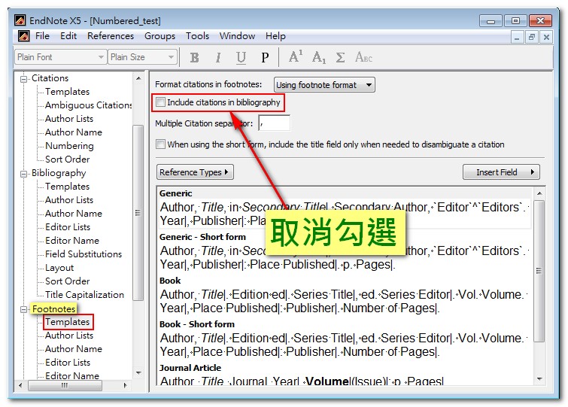
Task: Click tree panel scroll left arrow
Action: (x=20, y=386)
